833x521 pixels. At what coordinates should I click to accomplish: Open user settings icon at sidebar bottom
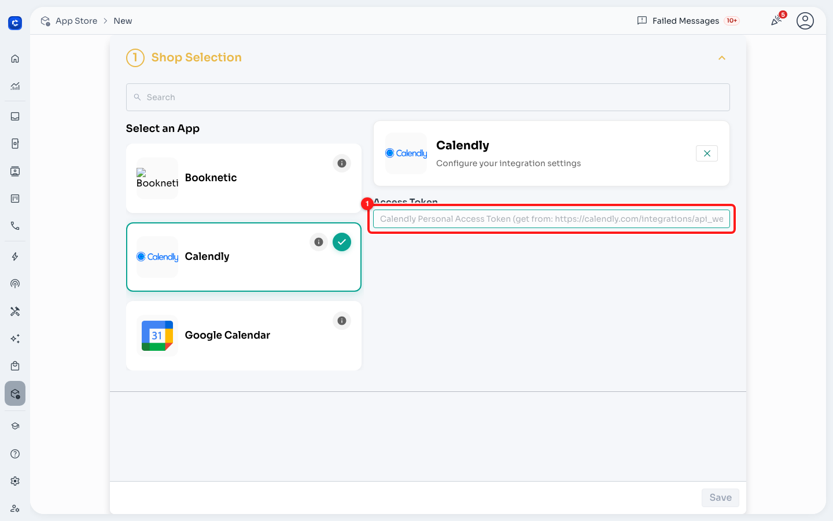(x=15, y=508)
